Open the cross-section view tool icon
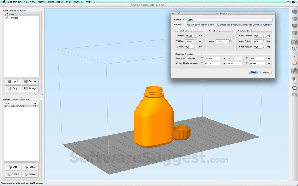 (294, 78)
